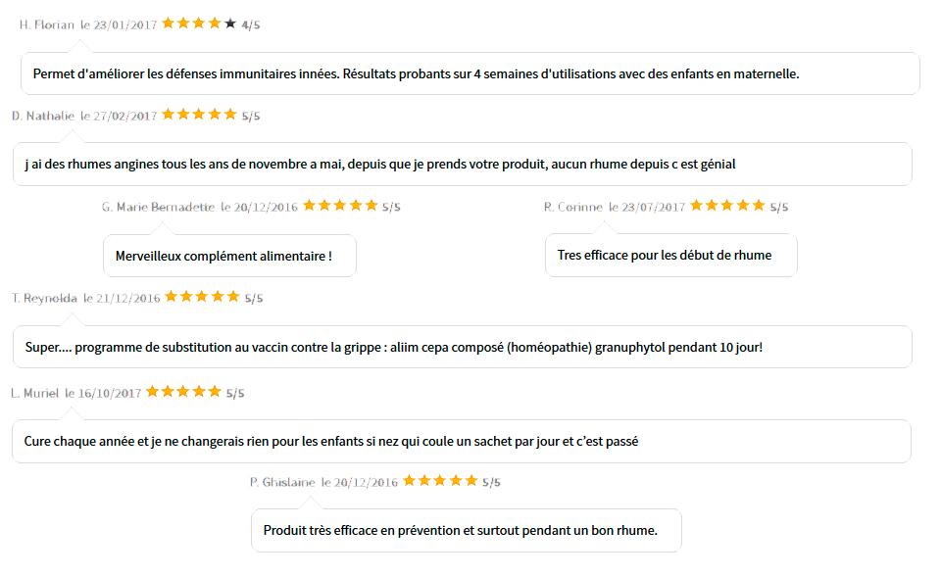The image size is (941, 576).
Task: Click first star of D. Nathalie's rating
Action: (168, 114)
